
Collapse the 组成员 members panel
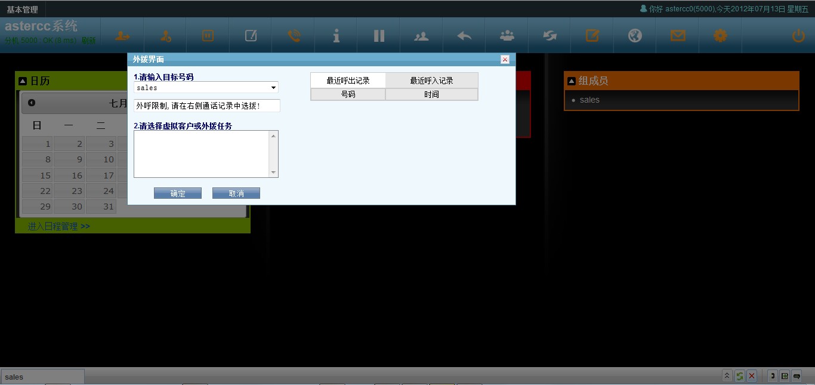tap(571, 81)
